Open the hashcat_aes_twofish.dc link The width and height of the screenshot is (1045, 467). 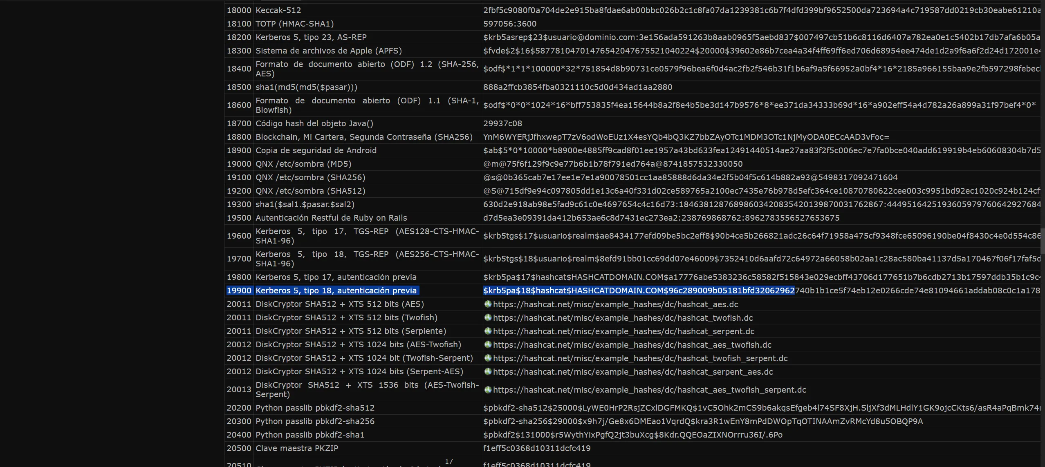632,345
